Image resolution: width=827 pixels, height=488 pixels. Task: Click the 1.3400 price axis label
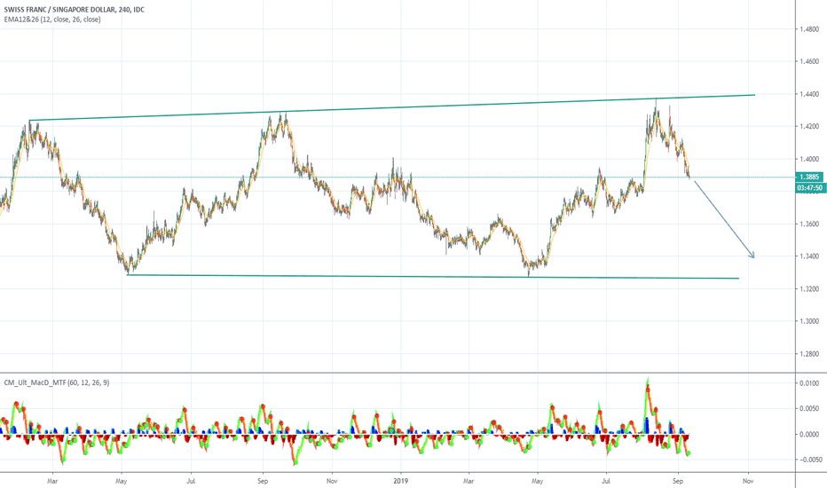tap(809, 256)
